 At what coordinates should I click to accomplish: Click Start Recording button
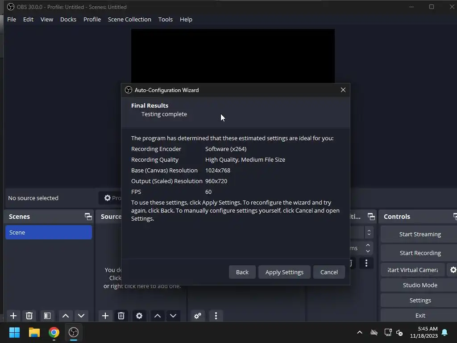[x=420, y=253]
